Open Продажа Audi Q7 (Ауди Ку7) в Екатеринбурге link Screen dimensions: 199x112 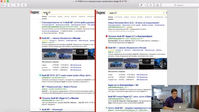click(x=130, y=36)
